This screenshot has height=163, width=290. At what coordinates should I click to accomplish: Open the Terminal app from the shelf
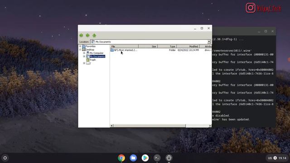click(x=157, y=158)
